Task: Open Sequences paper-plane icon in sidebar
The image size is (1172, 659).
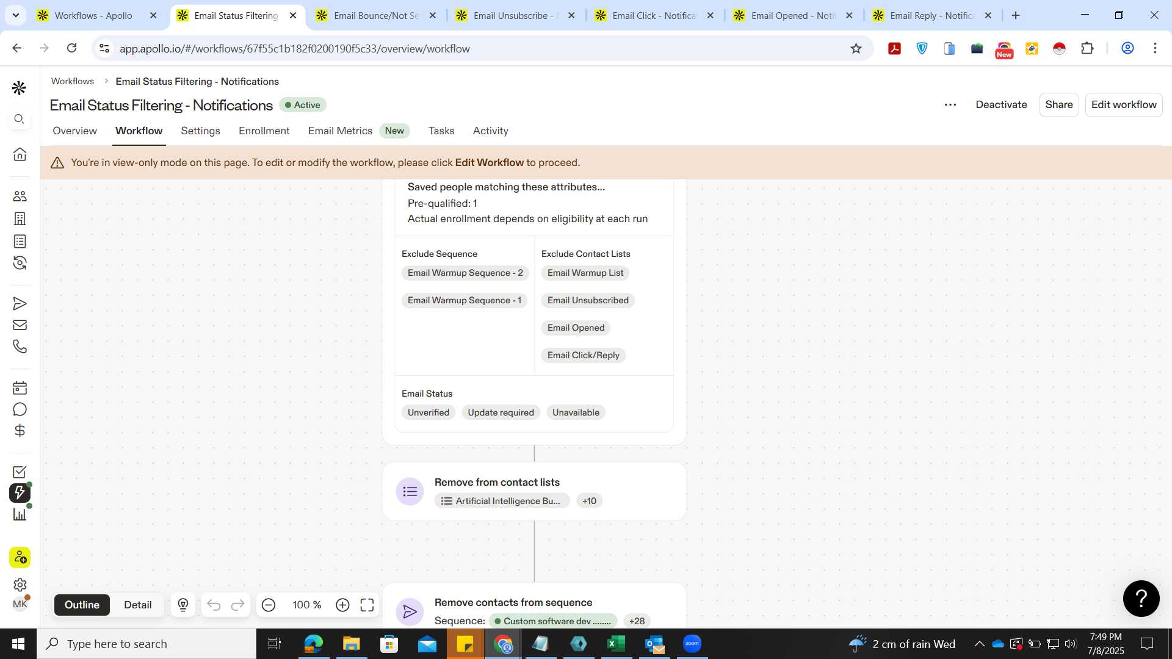Action: click(20, 303)
